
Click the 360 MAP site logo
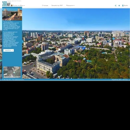[6, 4]
